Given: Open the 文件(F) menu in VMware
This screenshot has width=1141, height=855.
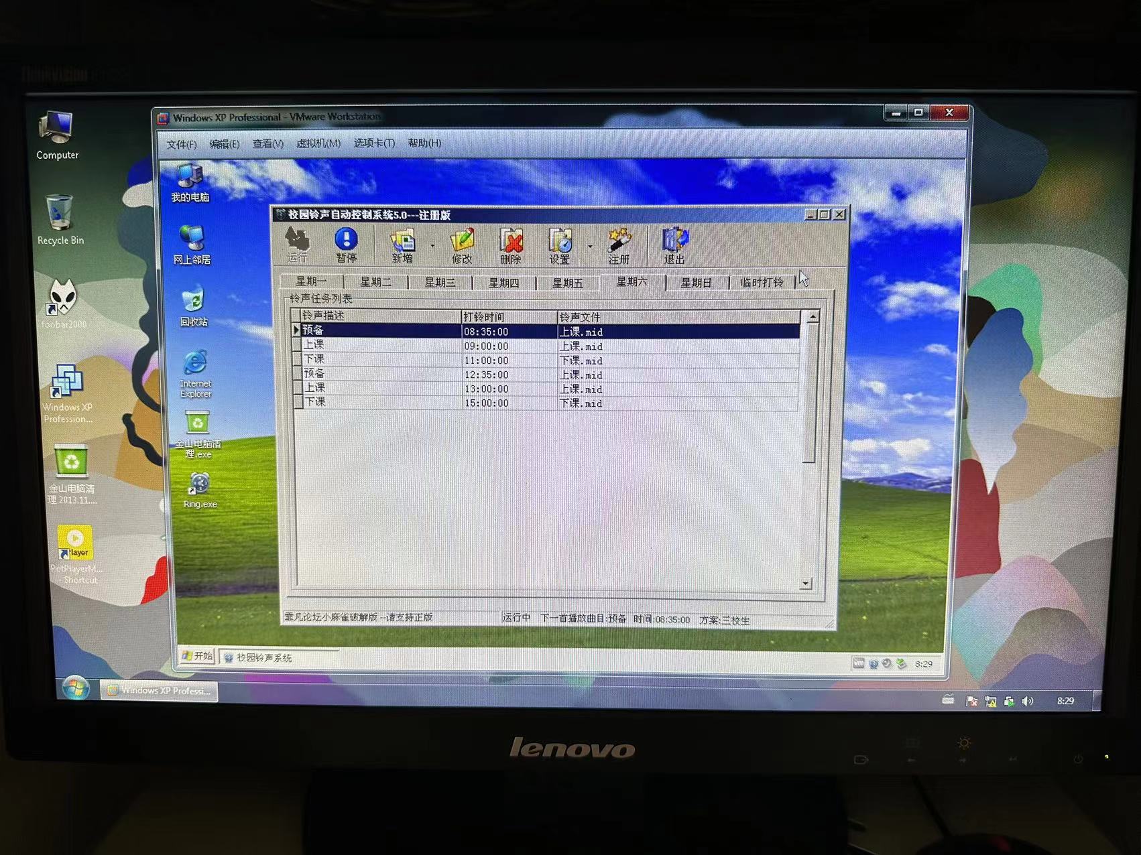Looking at the screenshot, I should (181, 144).
